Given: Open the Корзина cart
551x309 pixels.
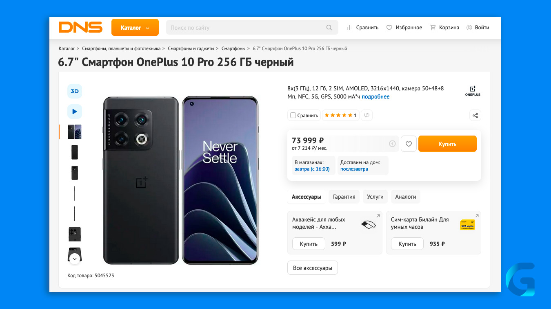Looking at the screenshot, I should pos(444,28).
